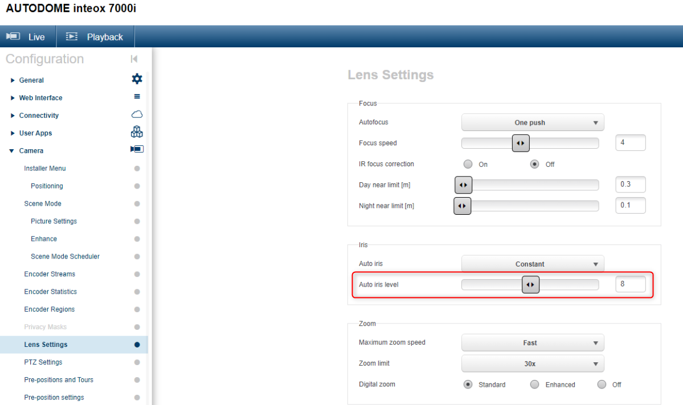Click the Night near limit slider handle

[x=462, y=206]
